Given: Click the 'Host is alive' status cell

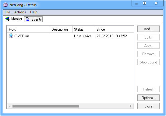Looking at the screenshot, I should (x=83, y=36).
